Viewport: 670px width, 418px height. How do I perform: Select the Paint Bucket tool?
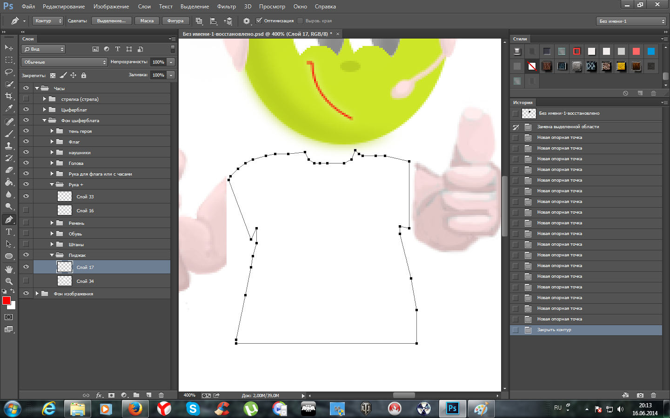[x=9, y=182]
